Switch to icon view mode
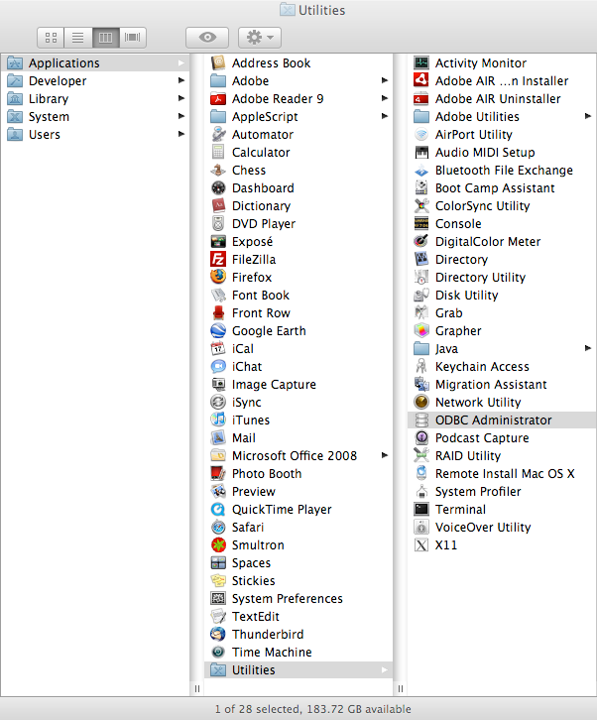597x720 pixels. tap(51, 38)
